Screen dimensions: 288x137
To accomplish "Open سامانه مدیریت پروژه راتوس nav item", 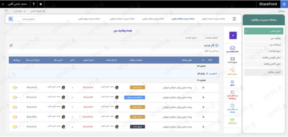I will 89,19.
